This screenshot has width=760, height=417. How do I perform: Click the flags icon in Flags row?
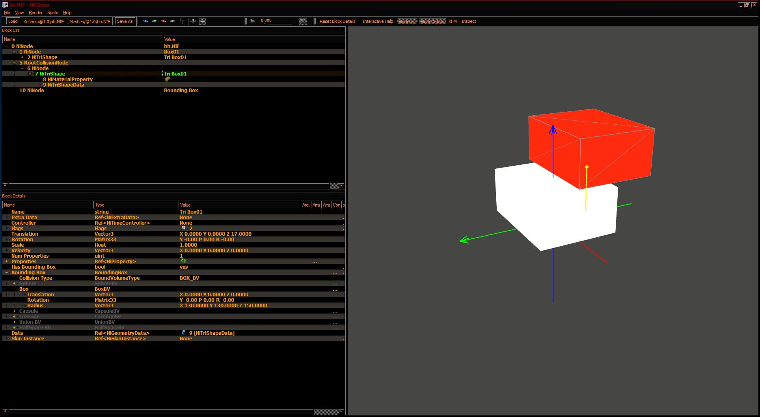point(183,228)
